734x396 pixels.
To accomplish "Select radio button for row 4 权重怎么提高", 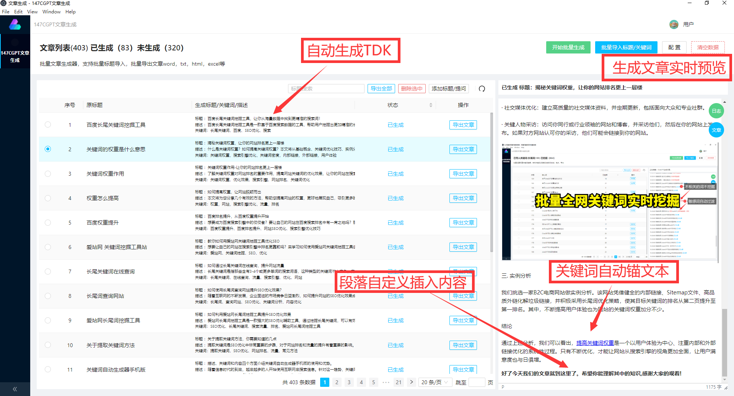I will 48,198.
